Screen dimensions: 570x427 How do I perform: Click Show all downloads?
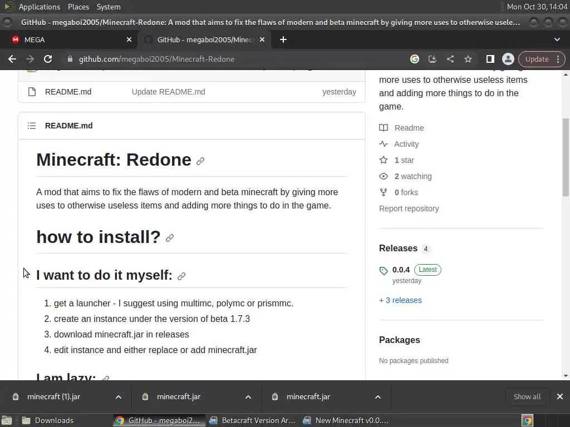[527, 397]
